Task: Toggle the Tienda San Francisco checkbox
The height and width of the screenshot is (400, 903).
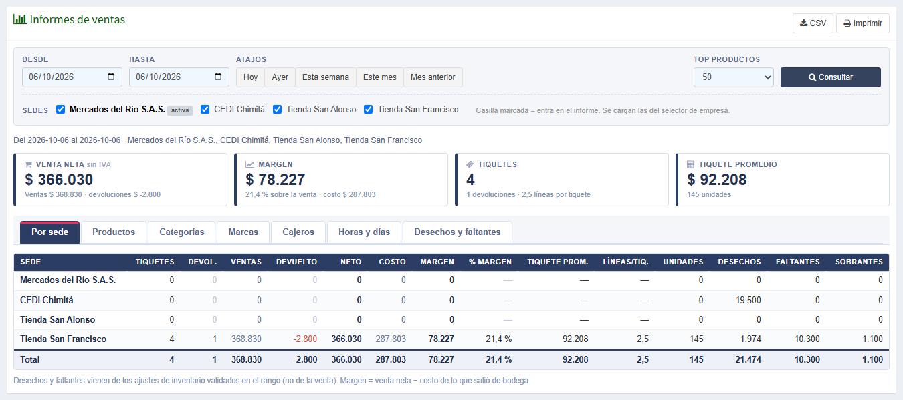Action: click(369, 109)
